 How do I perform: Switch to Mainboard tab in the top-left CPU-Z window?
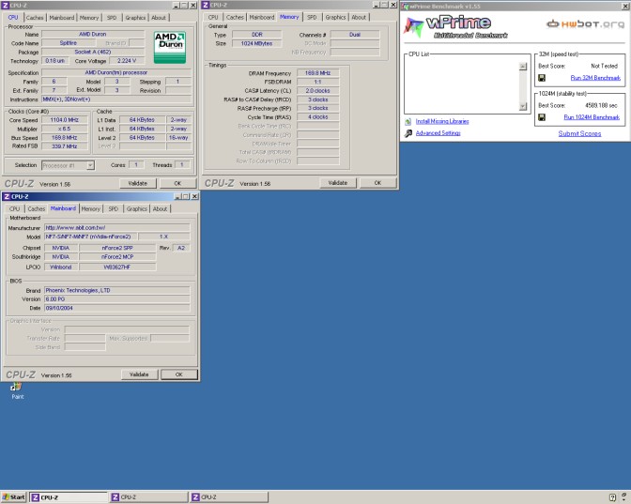[62, 18]
